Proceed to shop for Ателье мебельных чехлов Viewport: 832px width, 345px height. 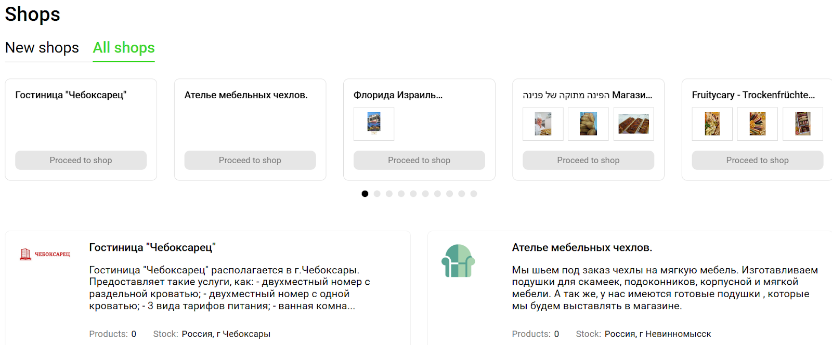click(x=250, y=160)
